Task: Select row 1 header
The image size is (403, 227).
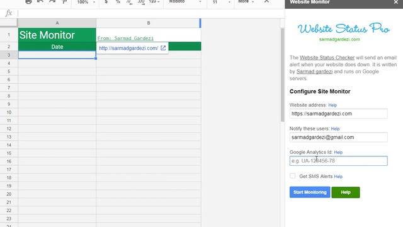Action: [9, 35]
